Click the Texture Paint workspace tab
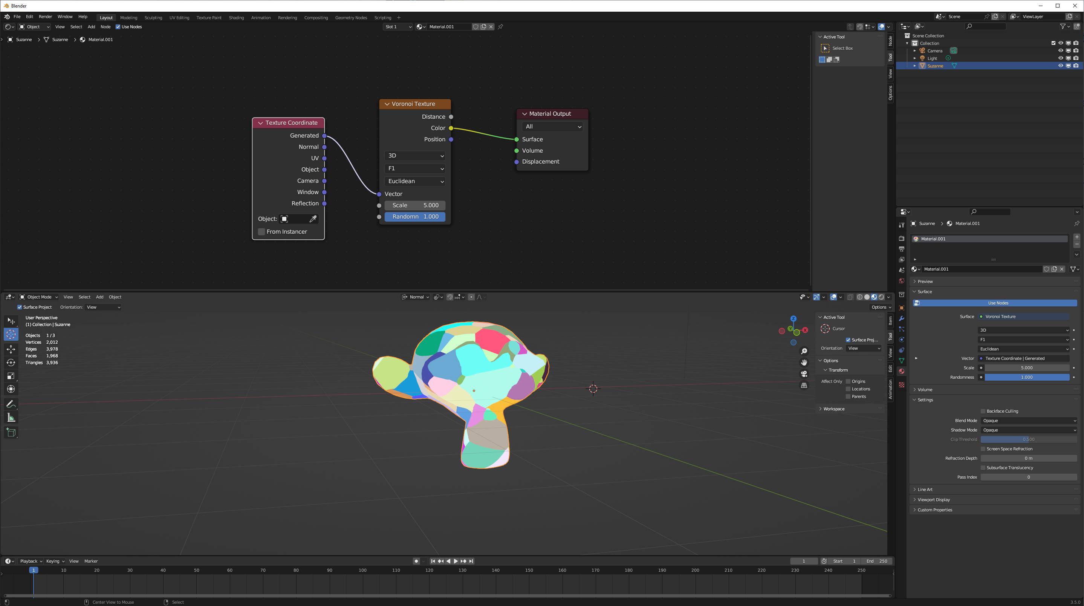This screenshot has width=1084, height=606. point(208,17)
